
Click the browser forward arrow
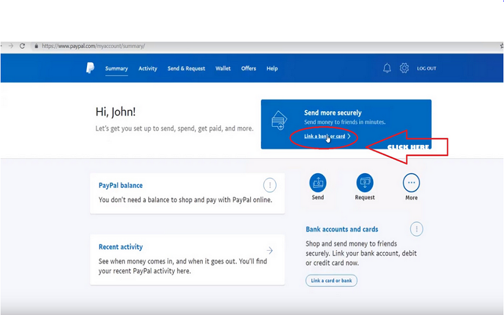coord(11,46)
